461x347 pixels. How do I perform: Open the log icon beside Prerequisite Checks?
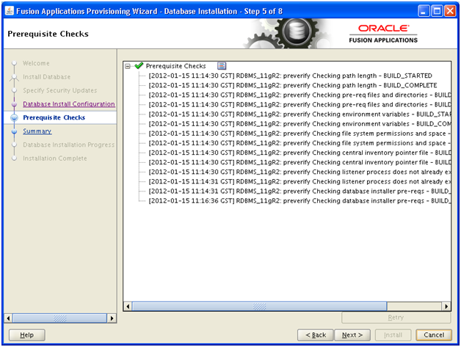(x=222, y=66)
